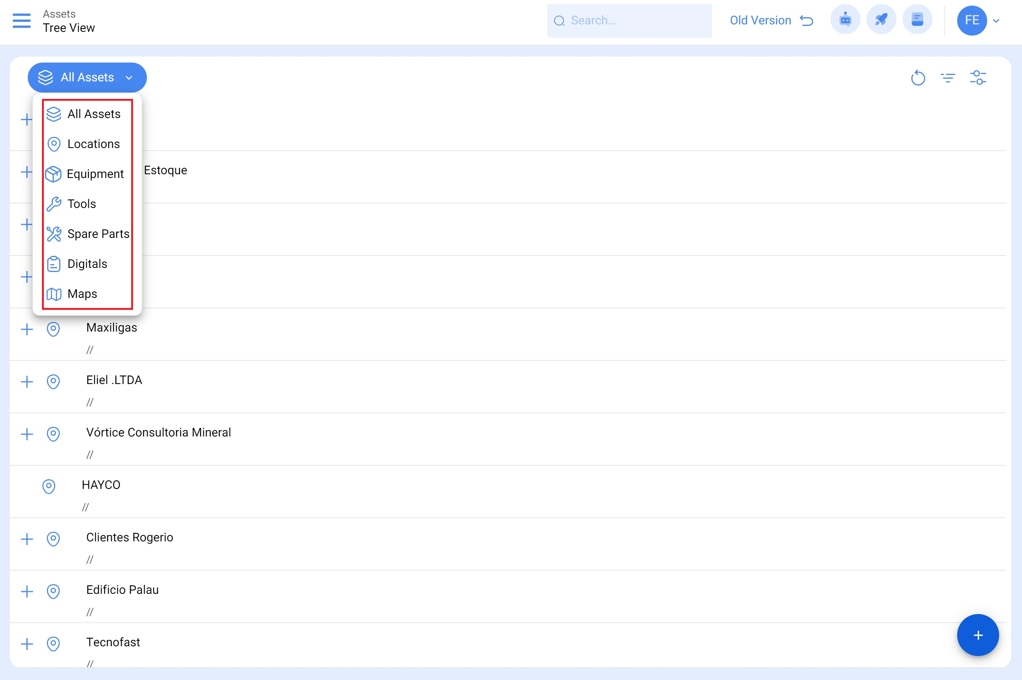Select Digitals in the dropdown menu

click(x=87, y=264)
